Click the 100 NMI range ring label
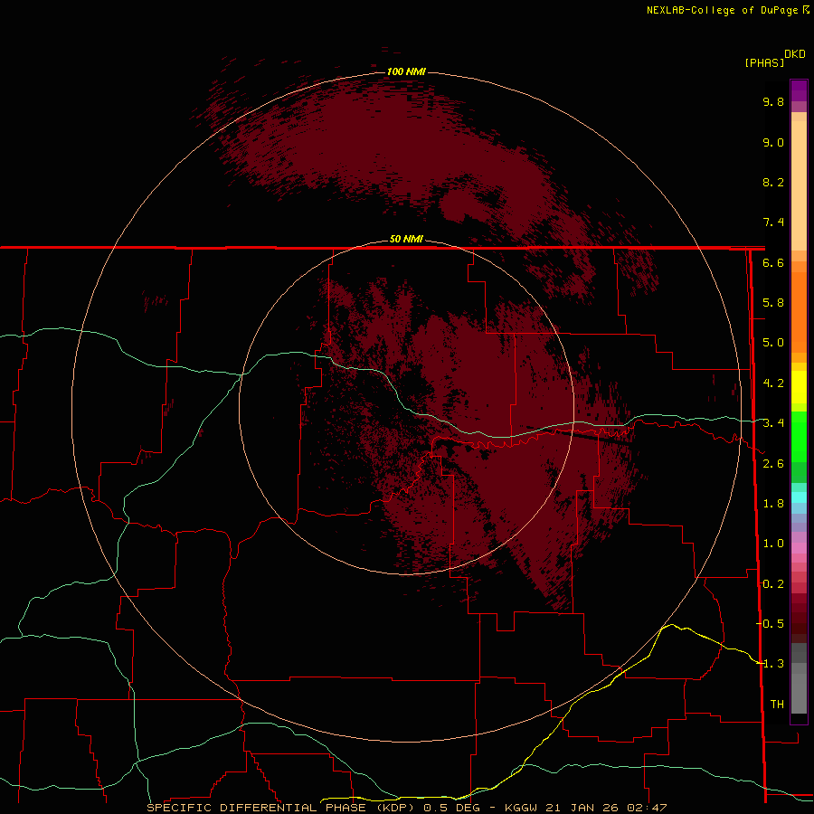This screenshot has height=814, width=814. (406, 71)
